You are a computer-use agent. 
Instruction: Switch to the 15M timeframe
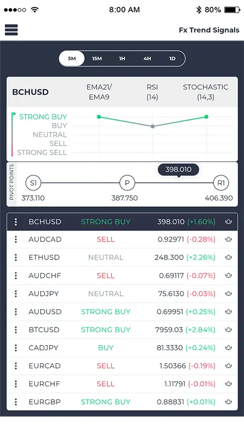[x=97, y=59]
